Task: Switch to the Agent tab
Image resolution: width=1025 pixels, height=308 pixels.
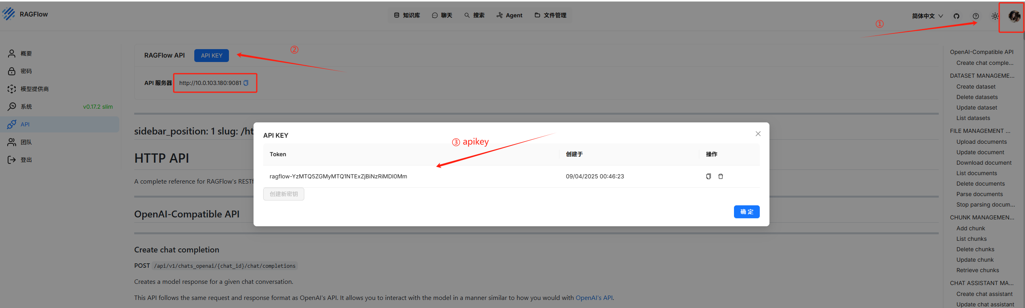Action: 509,15
